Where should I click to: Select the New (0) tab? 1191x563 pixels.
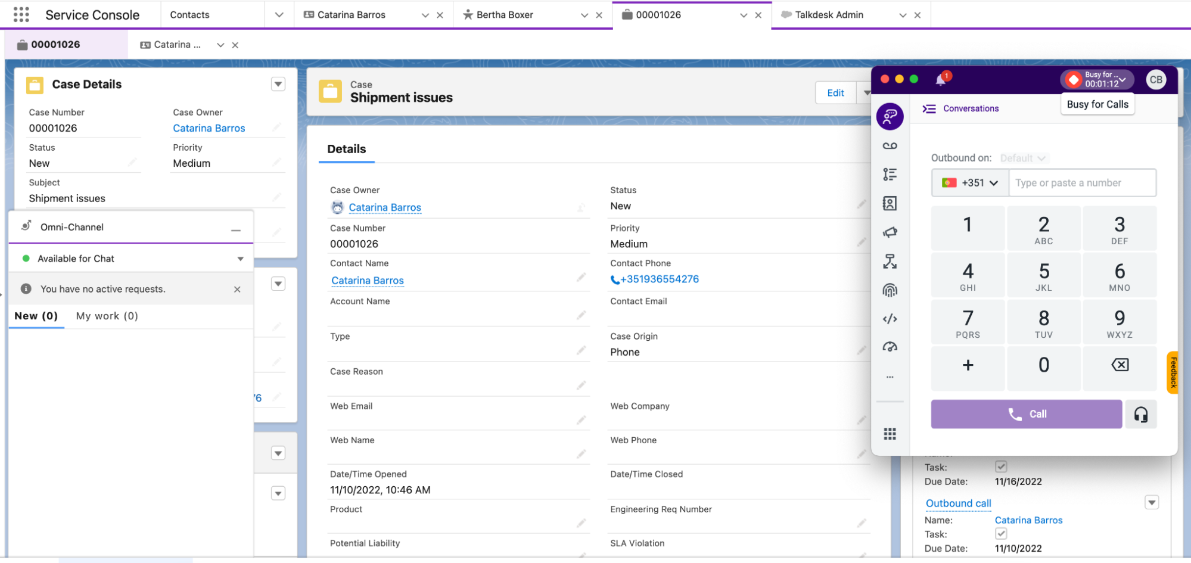[x=36, y=316]
